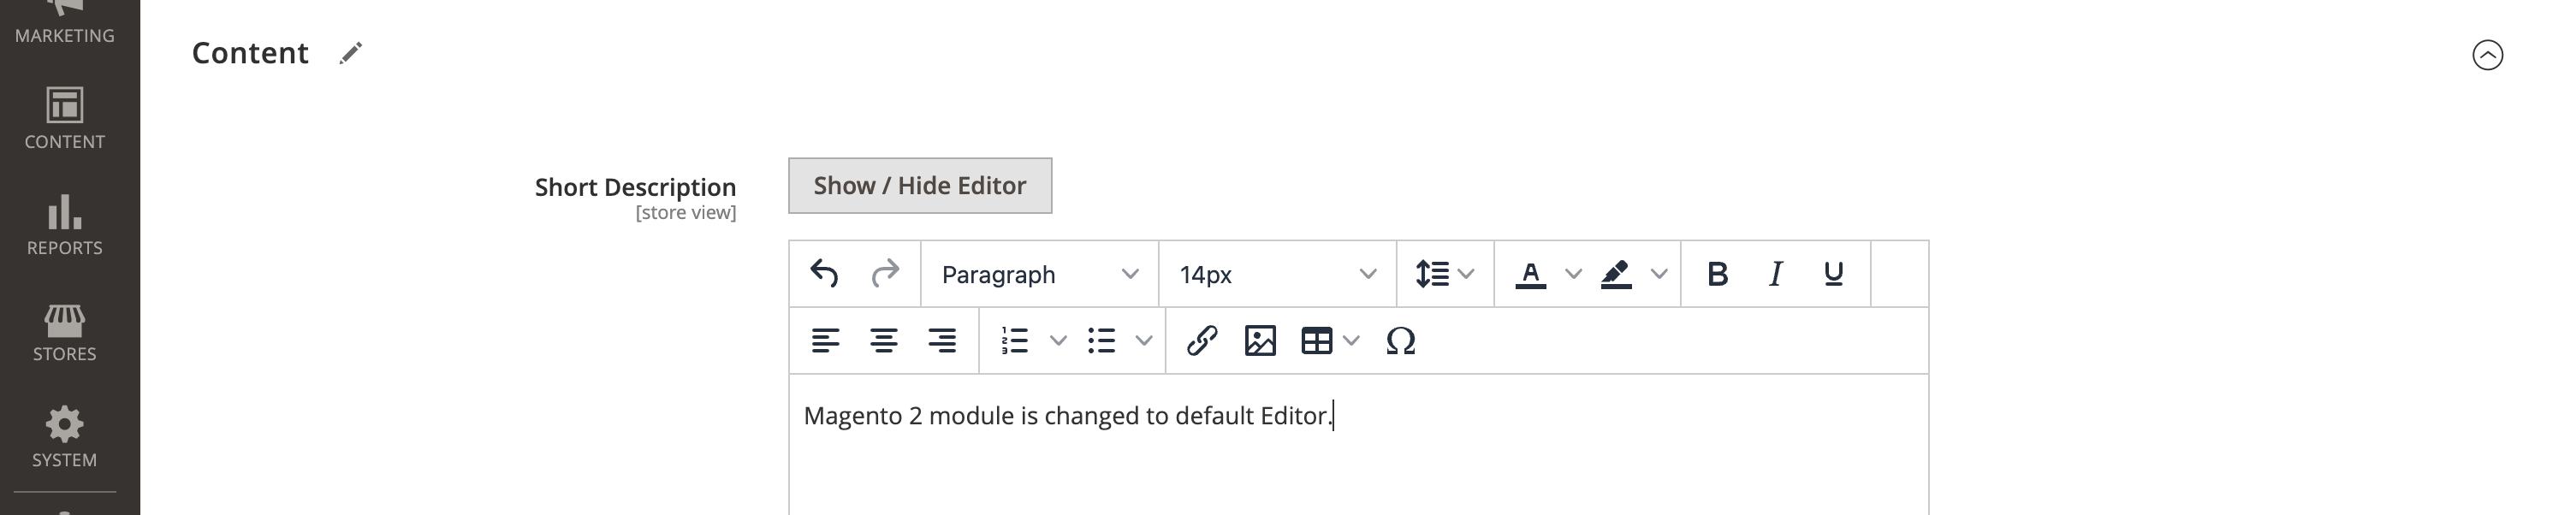The image size is (2576, 515).
Task: Redo the last editor change
Action: click(x=886, y=273)
